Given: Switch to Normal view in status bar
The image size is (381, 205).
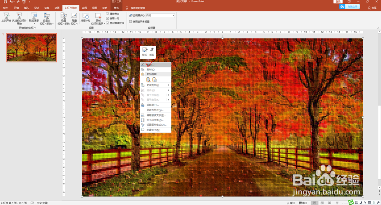Looking at the screenshot, I should tap(315, 203).
